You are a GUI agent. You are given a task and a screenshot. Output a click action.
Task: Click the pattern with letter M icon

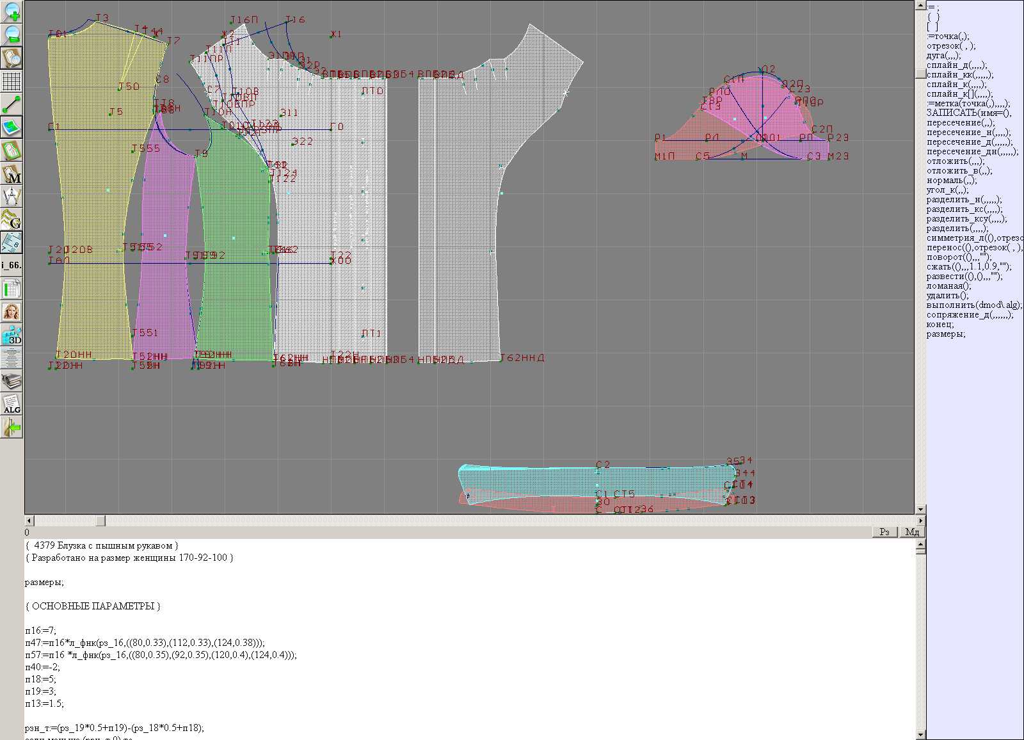pyautogui.click(x=12, y=174)
